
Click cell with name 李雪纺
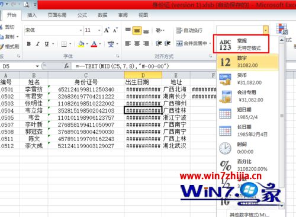tap(34, 90)
